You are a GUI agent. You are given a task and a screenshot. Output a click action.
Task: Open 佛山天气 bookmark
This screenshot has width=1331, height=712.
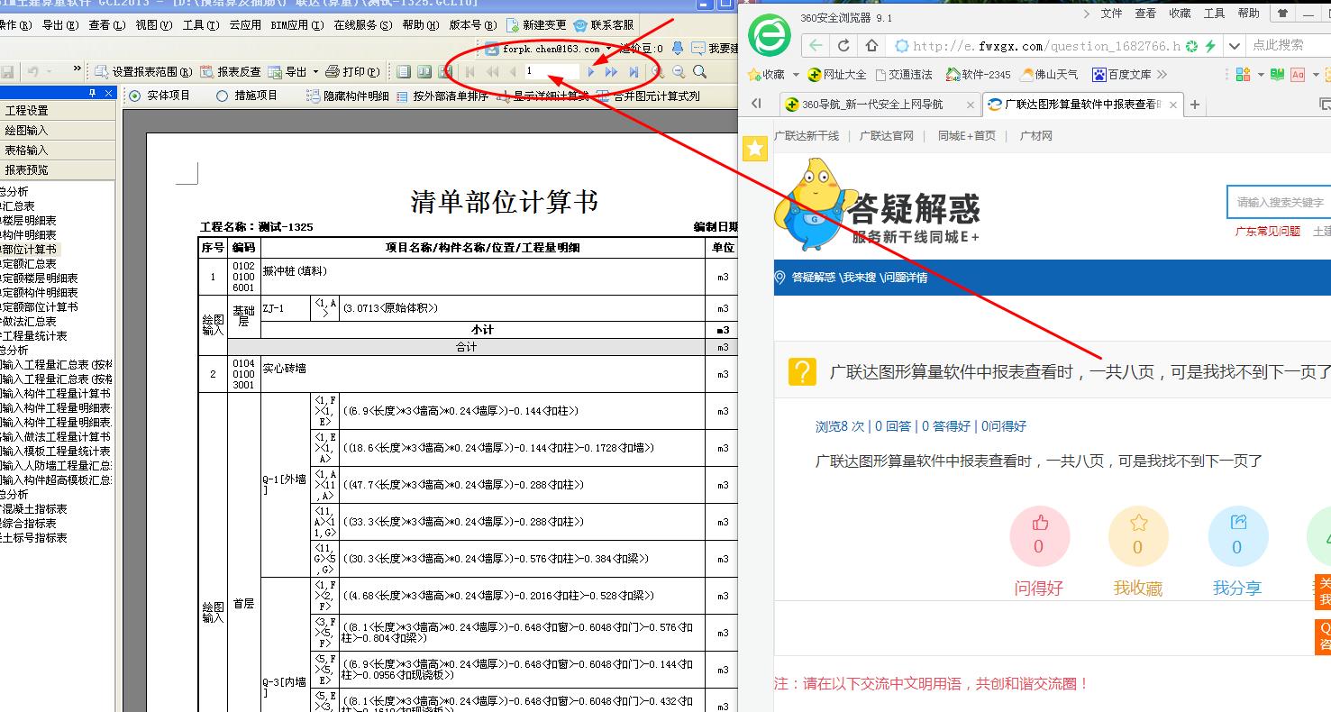pyautogui.click(x=1049, y=74)
